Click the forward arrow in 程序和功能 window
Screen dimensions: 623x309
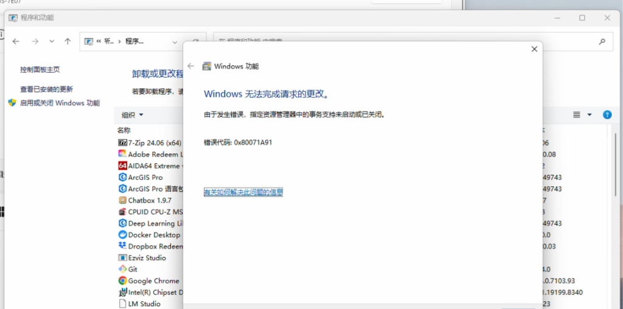35,41
